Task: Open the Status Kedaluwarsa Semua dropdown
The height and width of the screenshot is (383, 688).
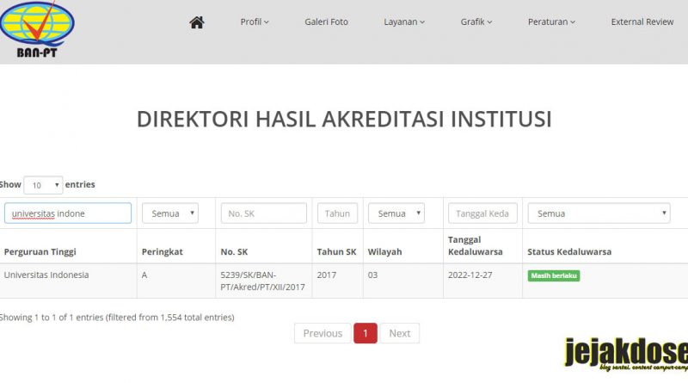Action: (x=599, y=213)
